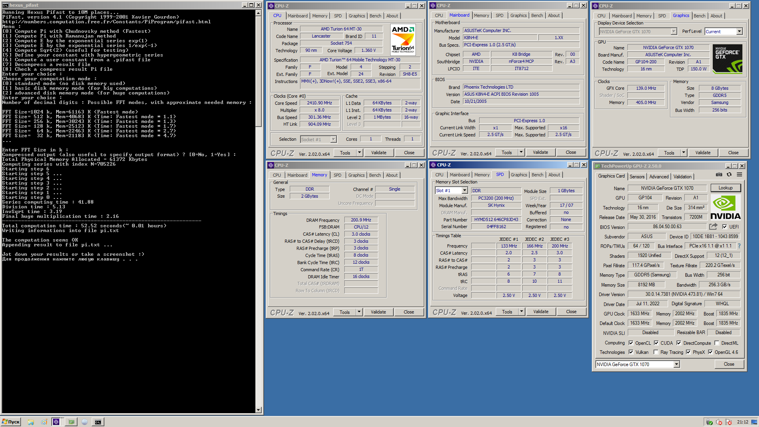Screen dimensions: 759x427
Task: Select the GPU-Z taskbar button
Action: (x=71, y=422)
